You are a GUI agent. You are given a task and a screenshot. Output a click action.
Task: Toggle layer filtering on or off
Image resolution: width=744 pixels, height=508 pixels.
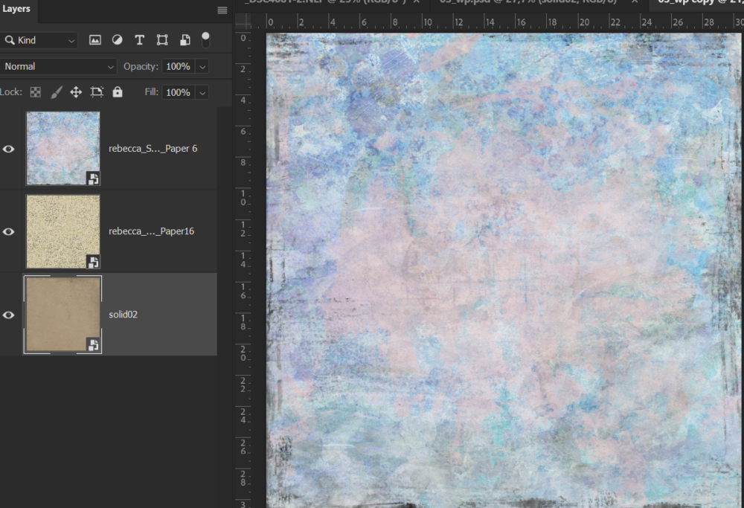click(x=205, y=40)
